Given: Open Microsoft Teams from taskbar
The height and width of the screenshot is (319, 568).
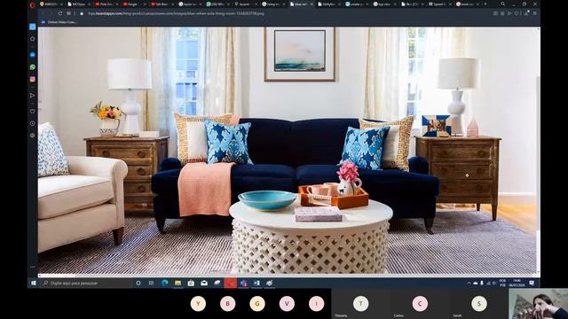Looking at the screenshot, I should [x=244, y=284].
